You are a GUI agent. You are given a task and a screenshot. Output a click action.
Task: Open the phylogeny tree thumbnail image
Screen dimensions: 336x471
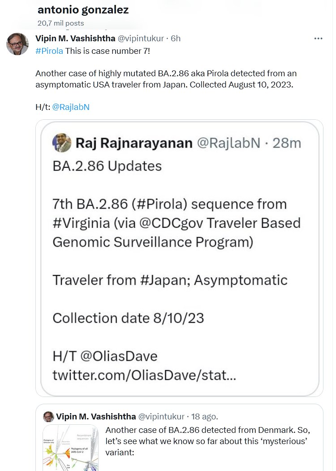[70, 448]
